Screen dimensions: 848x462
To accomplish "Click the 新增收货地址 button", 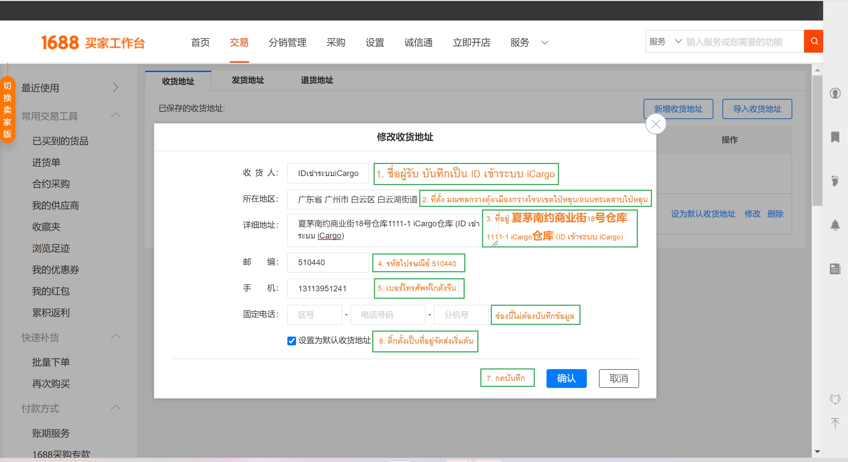I will click(678, 109).
